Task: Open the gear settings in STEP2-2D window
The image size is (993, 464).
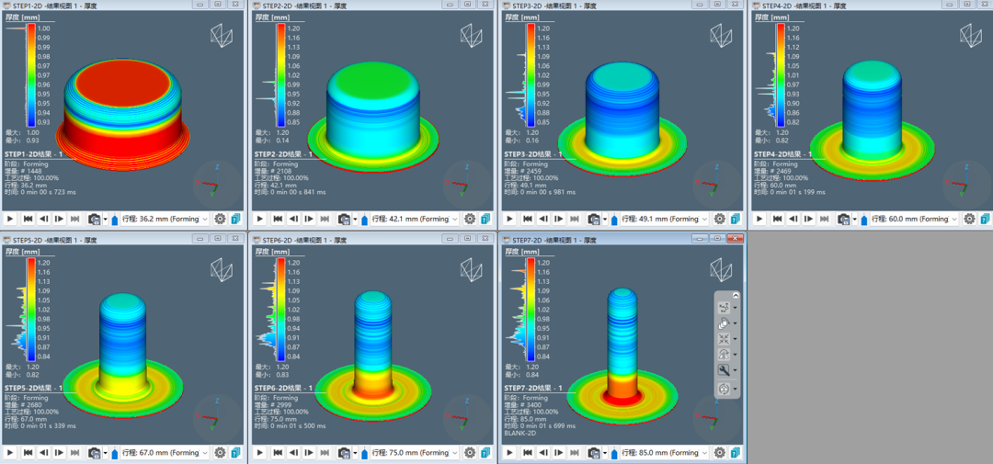Action: 469,219
